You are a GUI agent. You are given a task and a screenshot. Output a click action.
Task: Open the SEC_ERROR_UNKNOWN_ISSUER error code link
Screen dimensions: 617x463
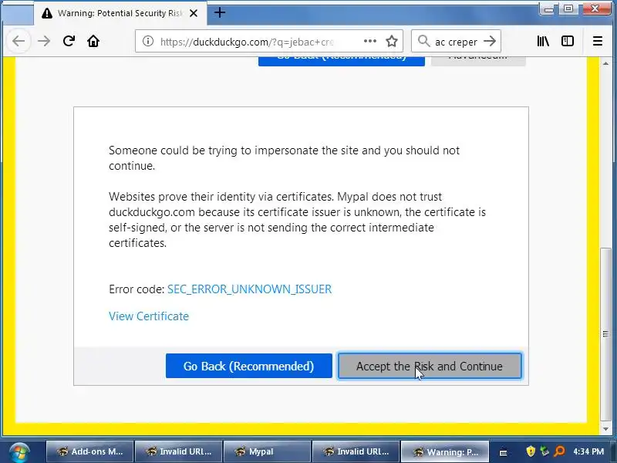(x=249, y=289)
